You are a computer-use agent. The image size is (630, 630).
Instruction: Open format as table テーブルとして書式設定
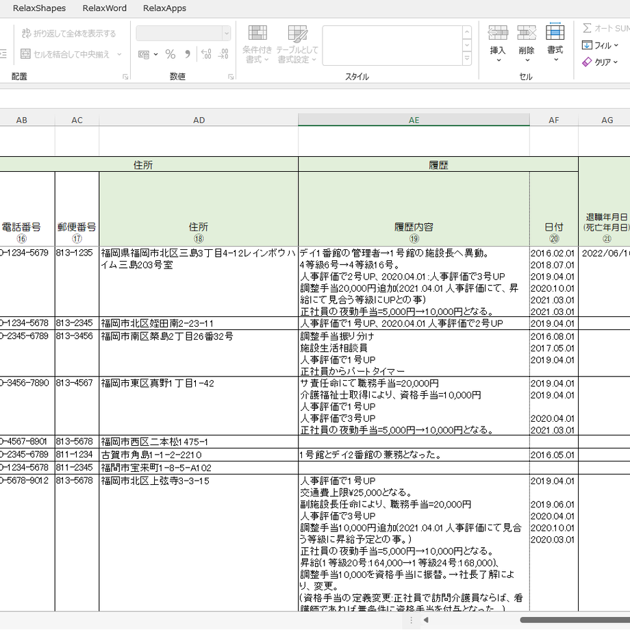[297, 45]
